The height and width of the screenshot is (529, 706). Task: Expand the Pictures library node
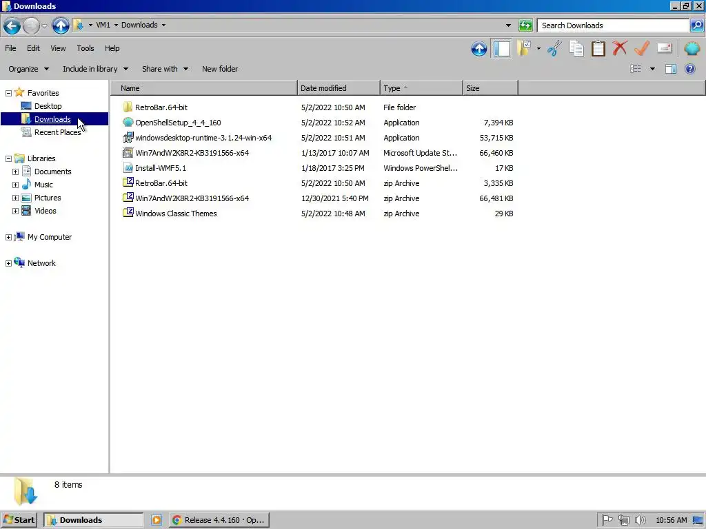[15, 198]
